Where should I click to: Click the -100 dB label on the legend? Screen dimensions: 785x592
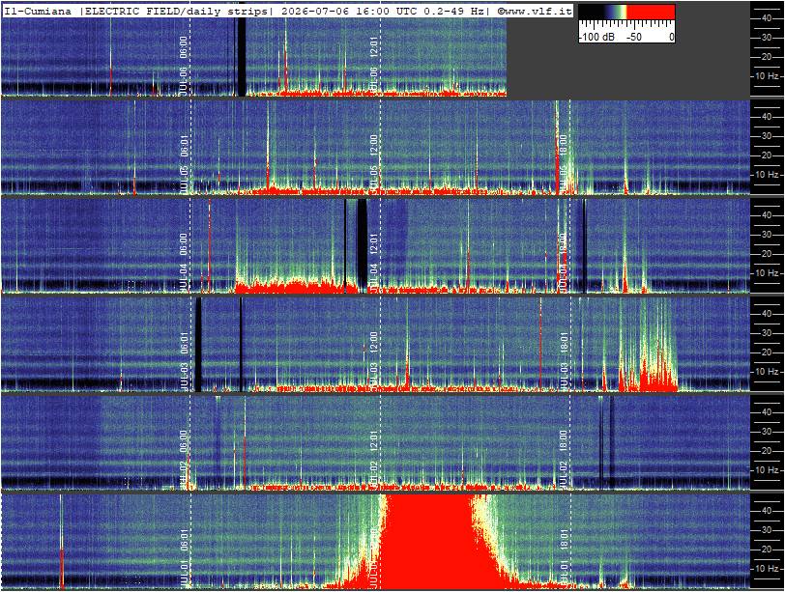point(596,37)
